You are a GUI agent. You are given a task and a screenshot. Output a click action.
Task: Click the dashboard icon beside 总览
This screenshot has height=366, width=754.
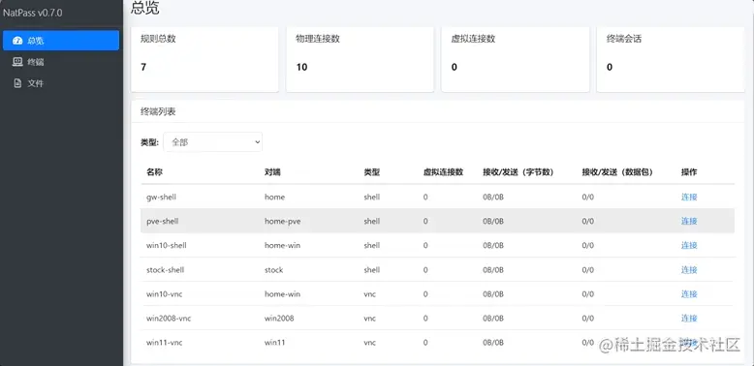click(x=17, y=41)
